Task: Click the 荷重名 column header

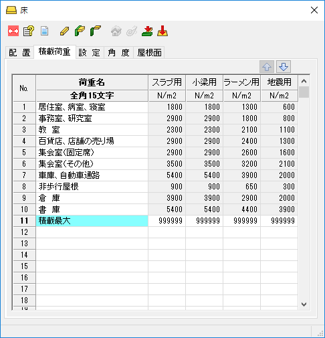Action: coord(92,82)
